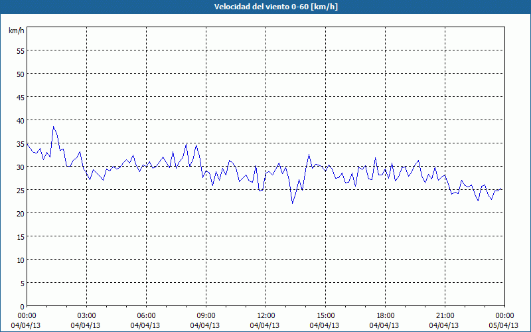The width and height of the screenshot is (531, 332).
Task: Select the y-axis value 10
Action: [x=21, y=260]
